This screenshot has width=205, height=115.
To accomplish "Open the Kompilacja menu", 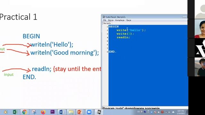I will pyautogui.click(x=119, y=20).
